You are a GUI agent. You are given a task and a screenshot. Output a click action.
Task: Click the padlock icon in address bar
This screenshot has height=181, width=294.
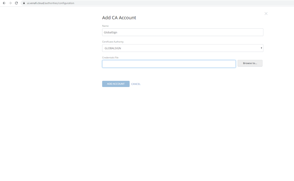click(x=24, y=3)
